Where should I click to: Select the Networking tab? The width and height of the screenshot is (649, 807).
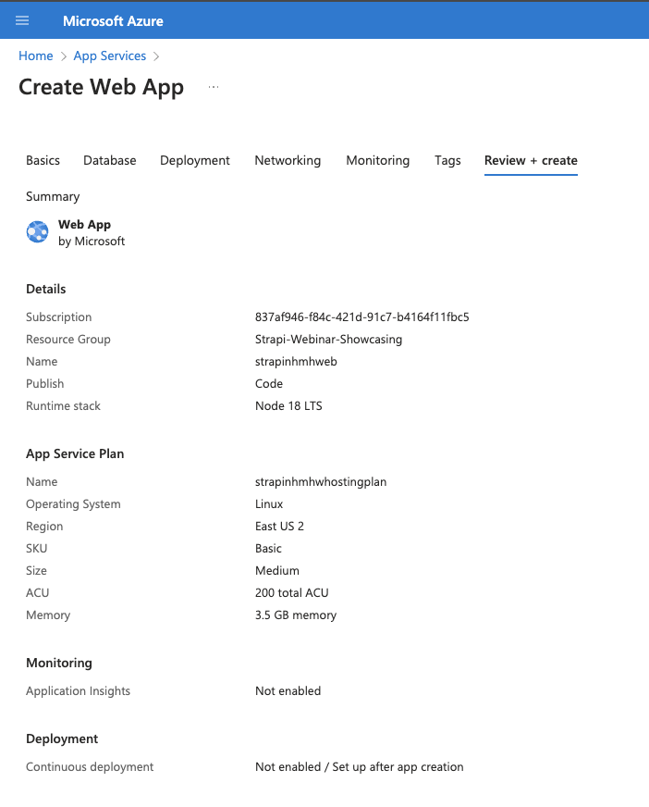point(288,161)
